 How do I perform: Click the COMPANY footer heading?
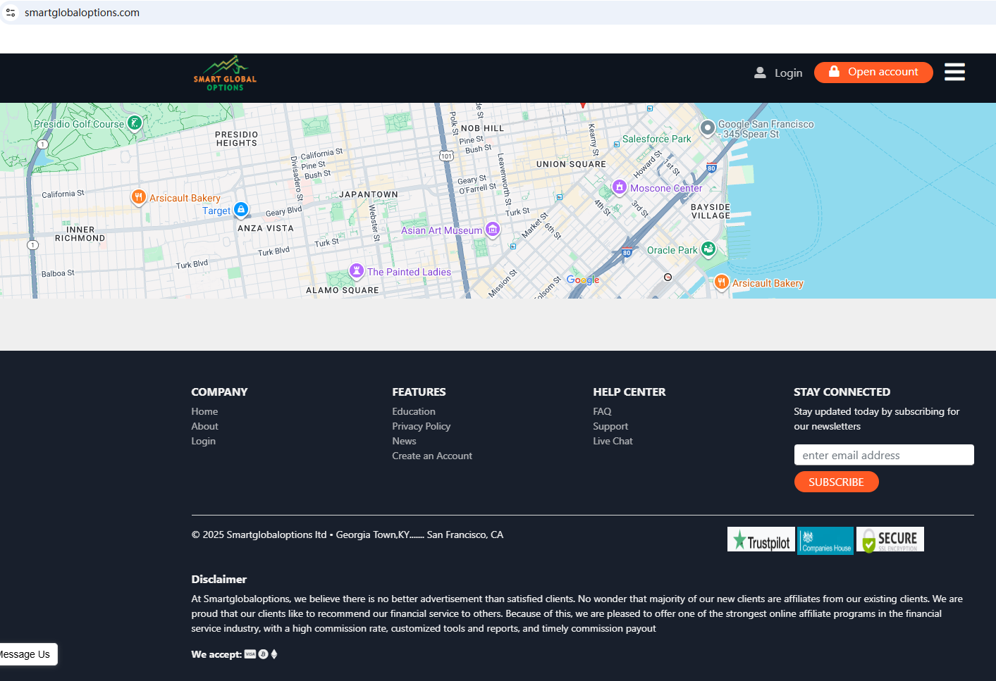219,392
